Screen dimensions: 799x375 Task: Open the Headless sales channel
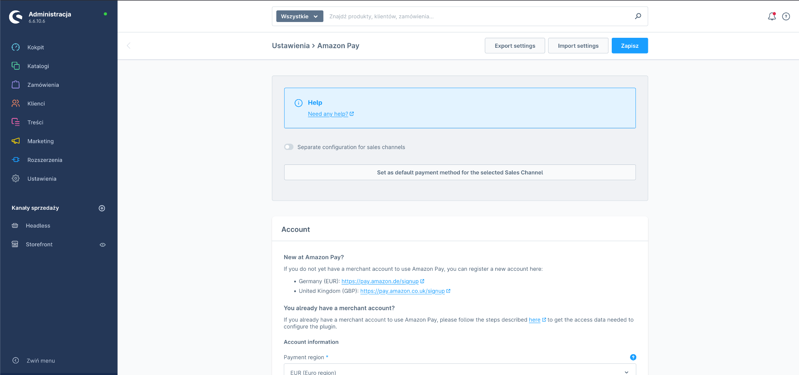coord(38,225)
